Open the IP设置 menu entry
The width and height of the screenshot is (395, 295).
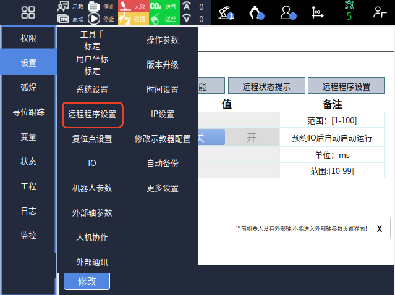[163, 114]
